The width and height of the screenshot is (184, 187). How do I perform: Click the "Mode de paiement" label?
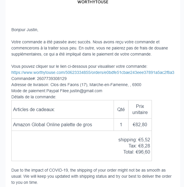point(29,91)
